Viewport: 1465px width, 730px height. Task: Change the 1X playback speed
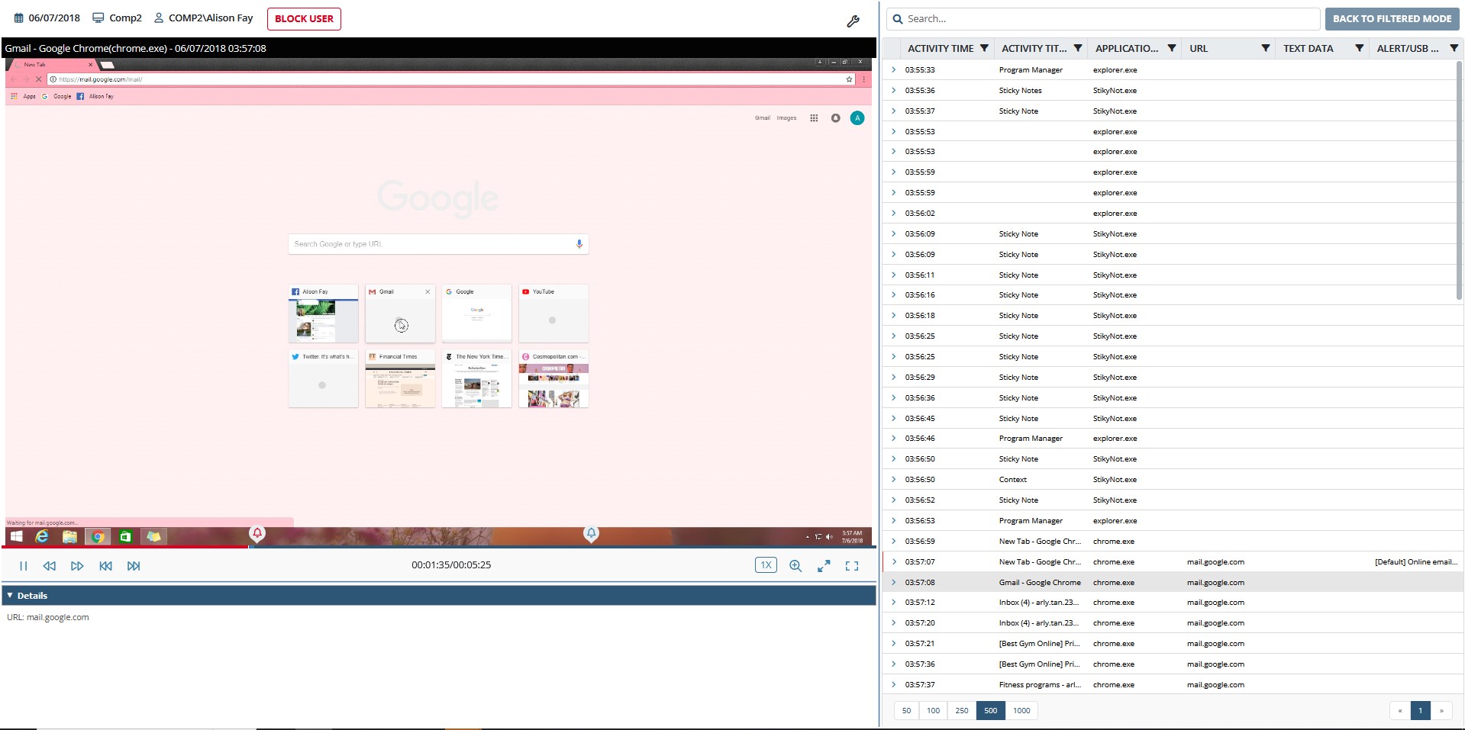coord(766,565)
